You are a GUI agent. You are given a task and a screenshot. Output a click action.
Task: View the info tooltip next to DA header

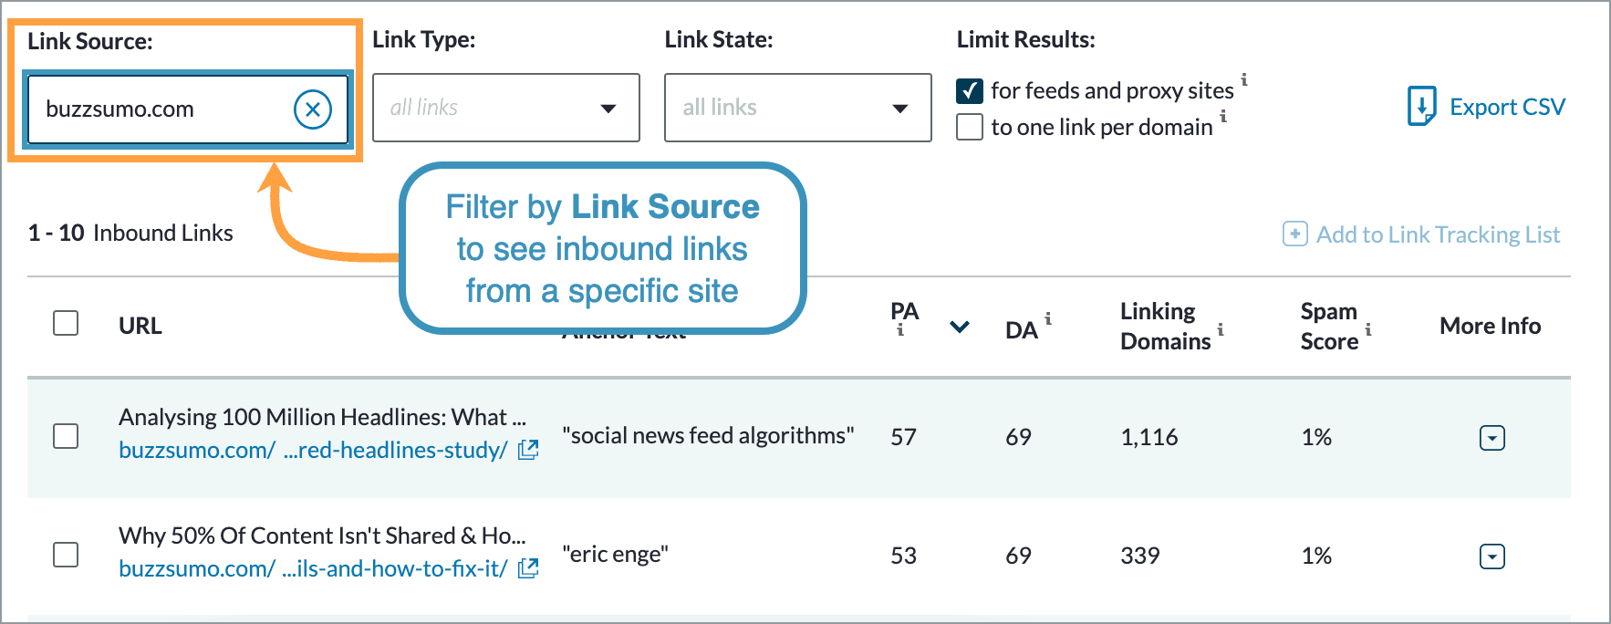click(x=1049, y=318)
